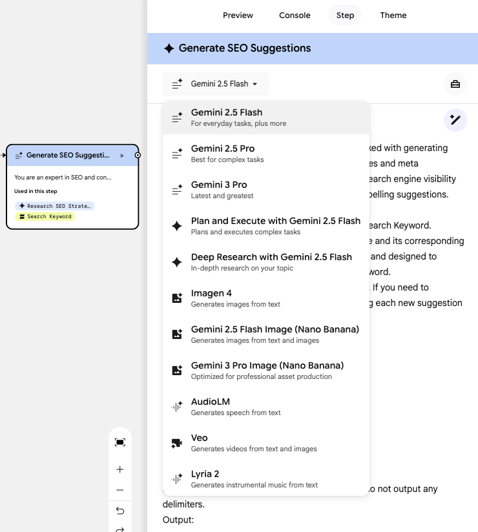Click the magic wand enhance icon

click(455, 120)
